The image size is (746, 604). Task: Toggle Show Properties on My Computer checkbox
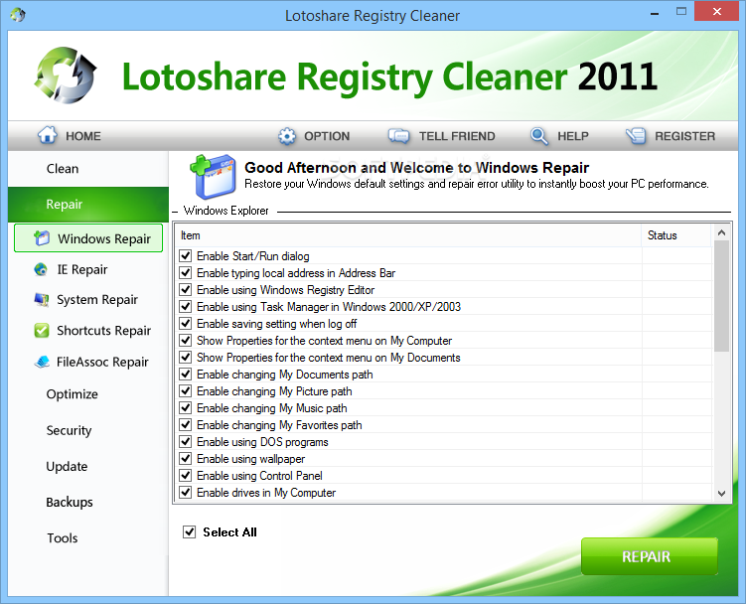186,341
